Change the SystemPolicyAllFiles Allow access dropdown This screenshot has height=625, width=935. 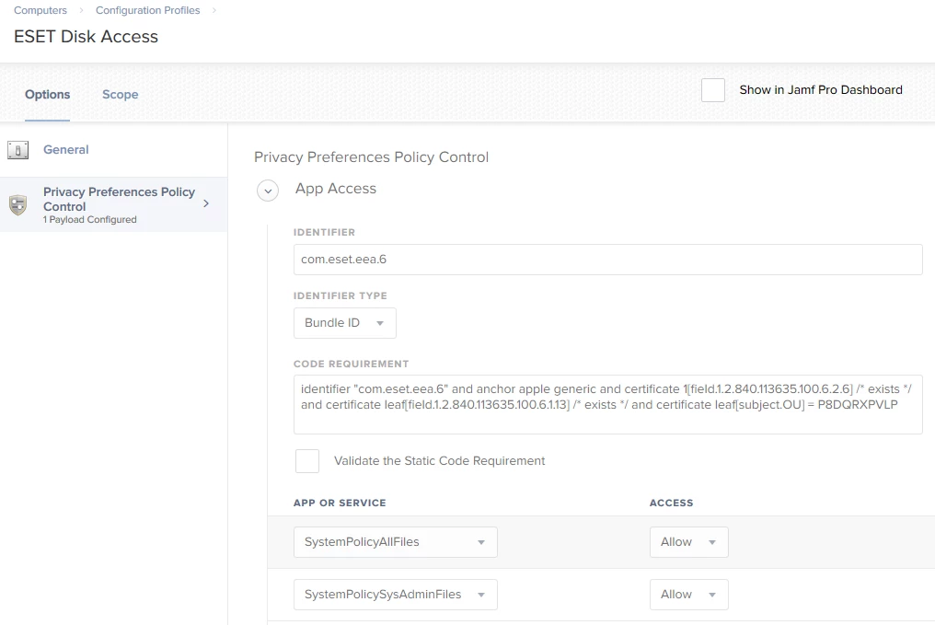pos(688,542)
